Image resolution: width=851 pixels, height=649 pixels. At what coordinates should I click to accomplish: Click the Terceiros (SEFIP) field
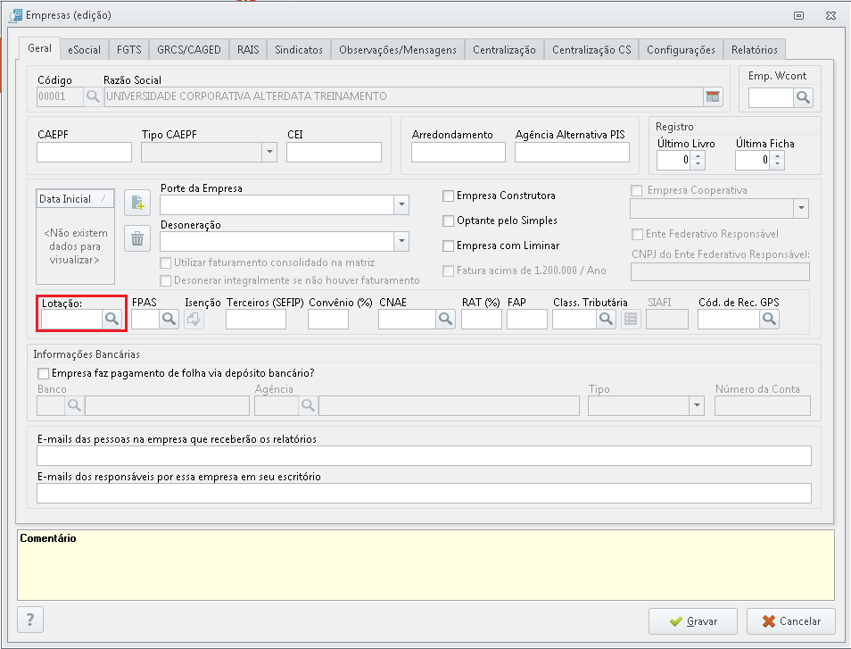256,320
